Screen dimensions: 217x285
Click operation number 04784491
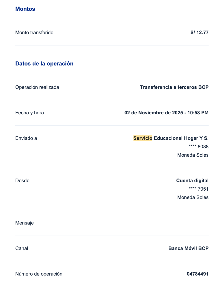(x=198, y=274)
